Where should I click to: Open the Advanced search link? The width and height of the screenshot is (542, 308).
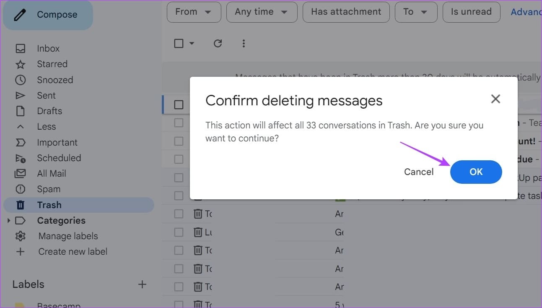pos(526,12)
